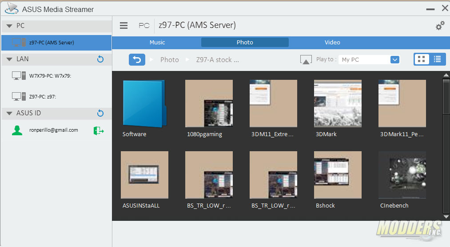Refresh the ASUS ID section
Viewport: 450px width, 247px height.
tap(100, 113)
